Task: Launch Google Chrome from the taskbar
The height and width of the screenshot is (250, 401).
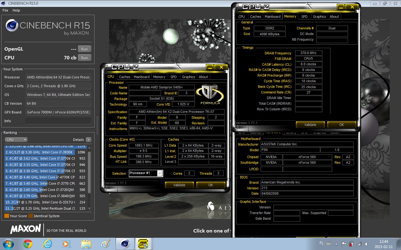Action: (x=28, y=244)
